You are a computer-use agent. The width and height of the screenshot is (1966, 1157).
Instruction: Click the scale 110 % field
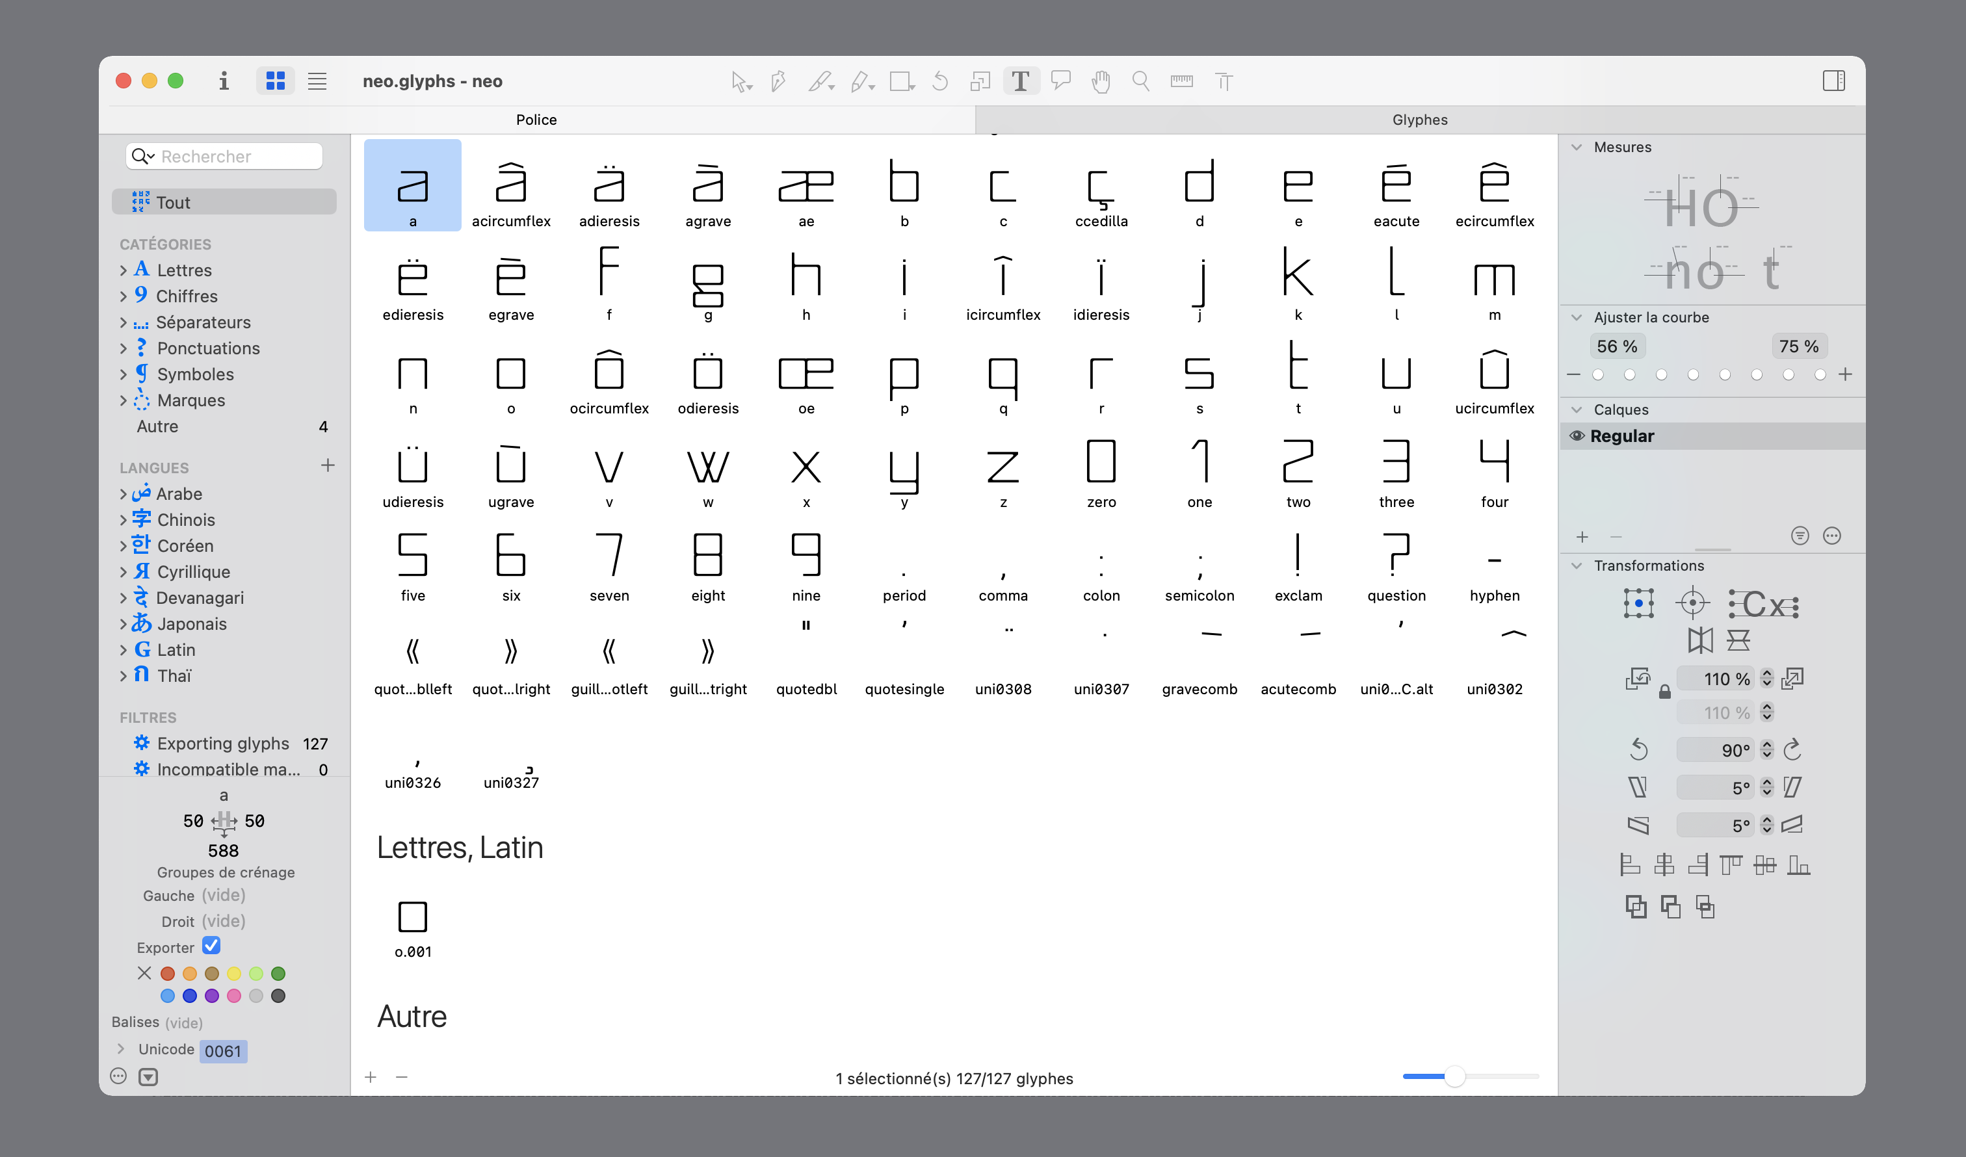point(1716,679)
